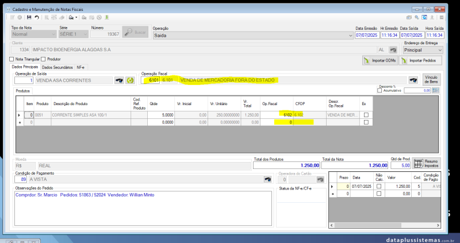Viewport: 460px width, 243px height.
Task: Click the blue remote support icon
Action: coord(424,18)
